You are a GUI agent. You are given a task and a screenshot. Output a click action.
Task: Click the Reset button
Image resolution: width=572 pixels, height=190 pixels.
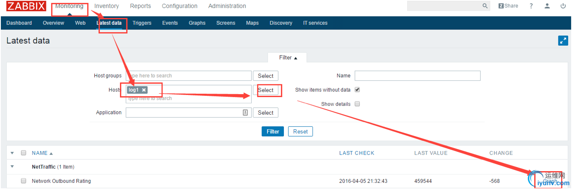point(300,131)
